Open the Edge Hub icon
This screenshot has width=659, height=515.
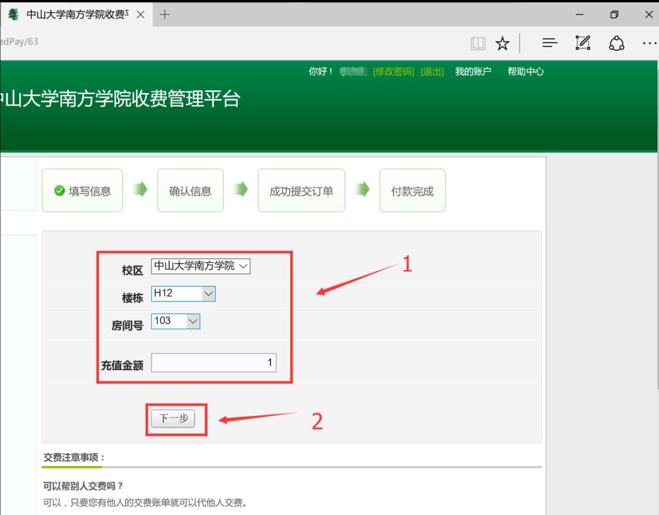(x=549, y=42)
